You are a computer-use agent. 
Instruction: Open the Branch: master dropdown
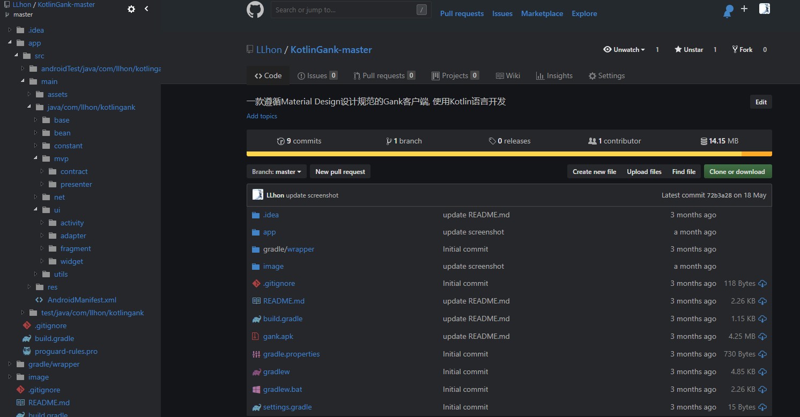coord(277,172)
